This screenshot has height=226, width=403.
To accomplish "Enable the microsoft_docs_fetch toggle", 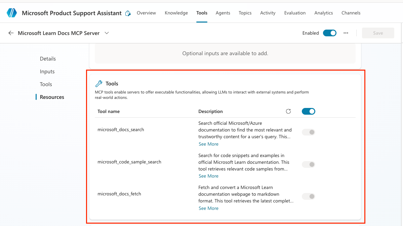I will (309, 196).
